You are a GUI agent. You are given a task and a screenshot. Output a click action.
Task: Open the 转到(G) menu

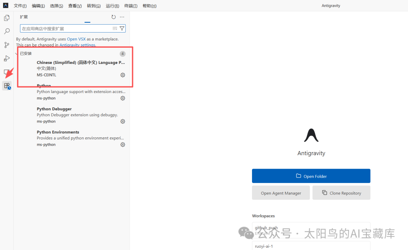(x=94, y=6)
